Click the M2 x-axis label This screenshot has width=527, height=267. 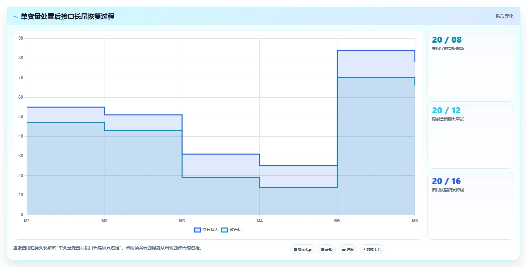pyautogui.click(x=104, y=221)
